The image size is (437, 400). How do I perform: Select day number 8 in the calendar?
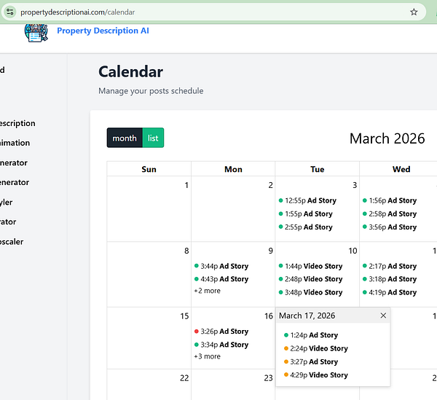(186, 251)
